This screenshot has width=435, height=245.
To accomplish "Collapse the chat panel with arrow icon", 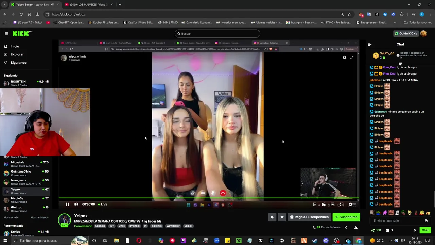I will pyautogui.click(x=370, y=44).
